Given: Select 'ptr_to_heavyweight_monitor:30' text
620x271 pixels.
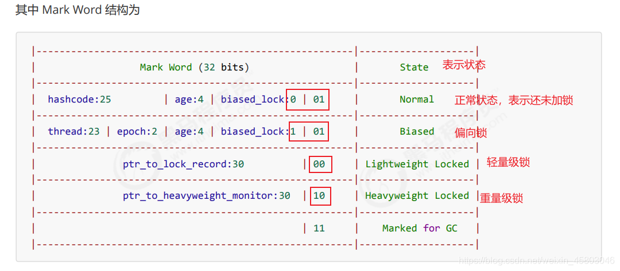Looking at the screenshot, I should pyautogui.click(x=207, y=195).
